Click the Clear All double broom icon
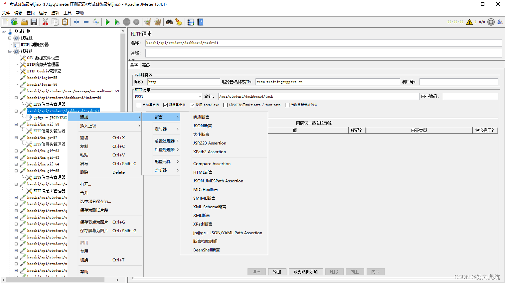This screenshot has width=505, height=283. 157,22
